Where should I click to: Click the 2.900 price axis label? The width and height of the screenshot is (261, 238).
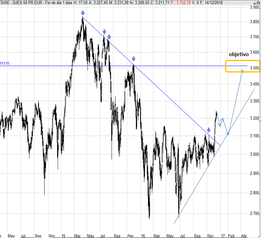pyautogui.click(x=255, y=174)
